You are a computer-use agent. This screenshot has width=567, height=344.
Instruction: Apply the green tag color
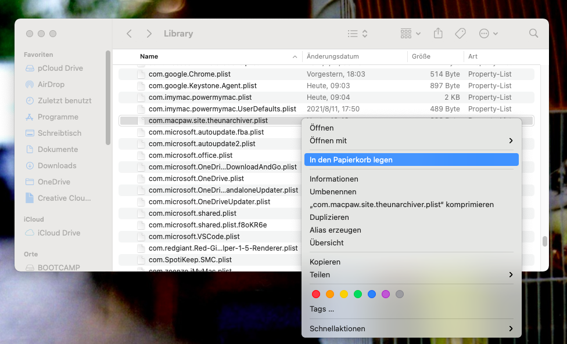[x=358, y=294]
